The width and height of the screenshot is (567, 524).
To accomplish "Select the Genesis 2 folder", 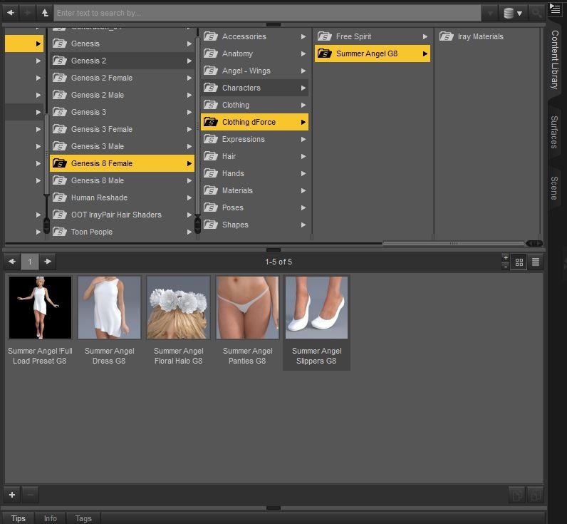I will point(122,61).
